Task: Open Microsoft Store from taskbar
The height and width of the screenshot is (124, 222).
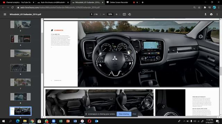Action: coord(39,121)
